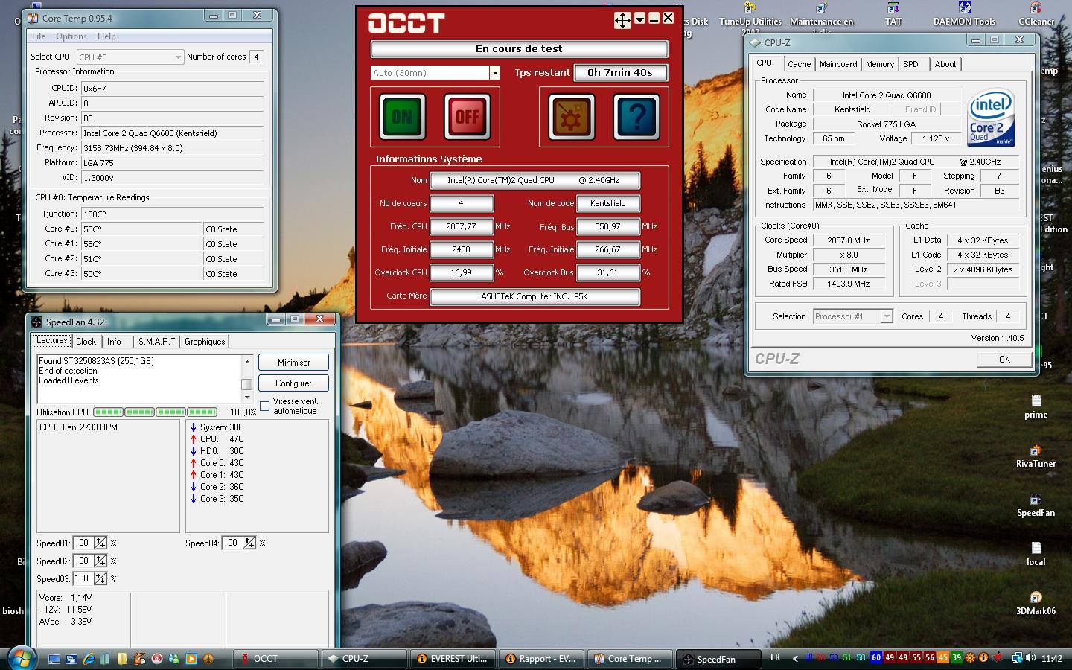
Task: Open 3DMark06 desktop shortcut
Action: (x=1036, y=603)
